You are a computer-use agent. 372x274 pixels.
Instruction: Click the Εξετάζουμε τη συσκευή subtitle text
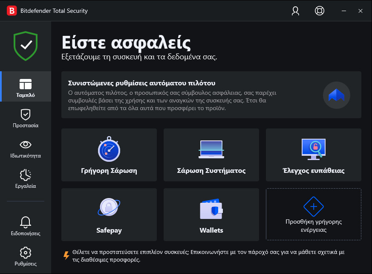click(x=139, y=57)
